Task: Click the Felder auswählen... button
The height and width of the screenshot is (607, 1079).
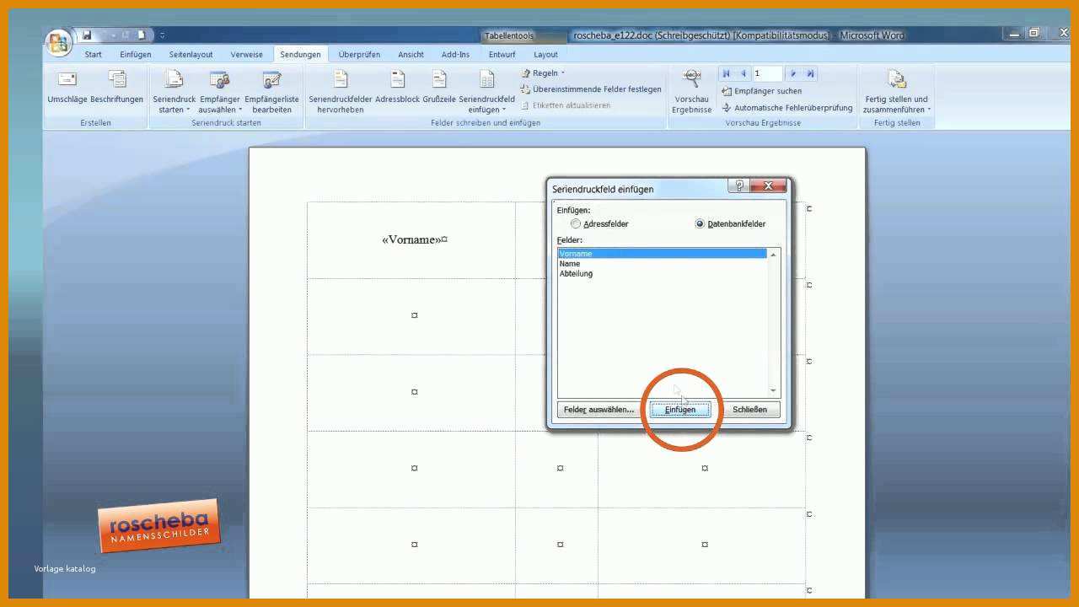Action: coord(599,410)
